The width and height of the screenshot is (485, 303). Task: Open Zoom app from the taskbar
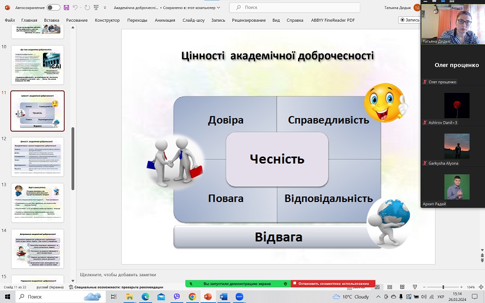(x=239, y=297)
